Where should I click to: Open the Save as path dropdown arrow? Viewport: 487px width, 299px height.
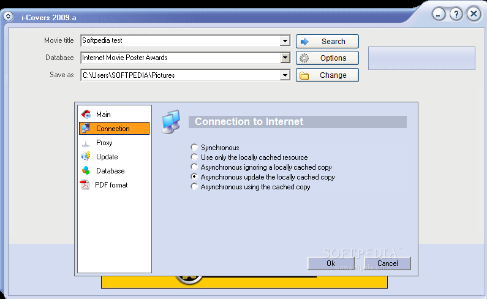pyautogui.click(x=285, y=75)
